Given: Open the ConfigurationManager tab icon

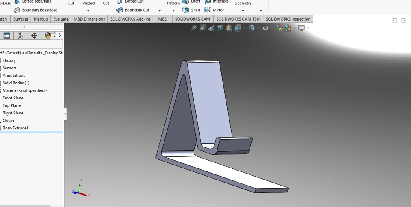Looking at the screenshot, I should tap(21, 36).
